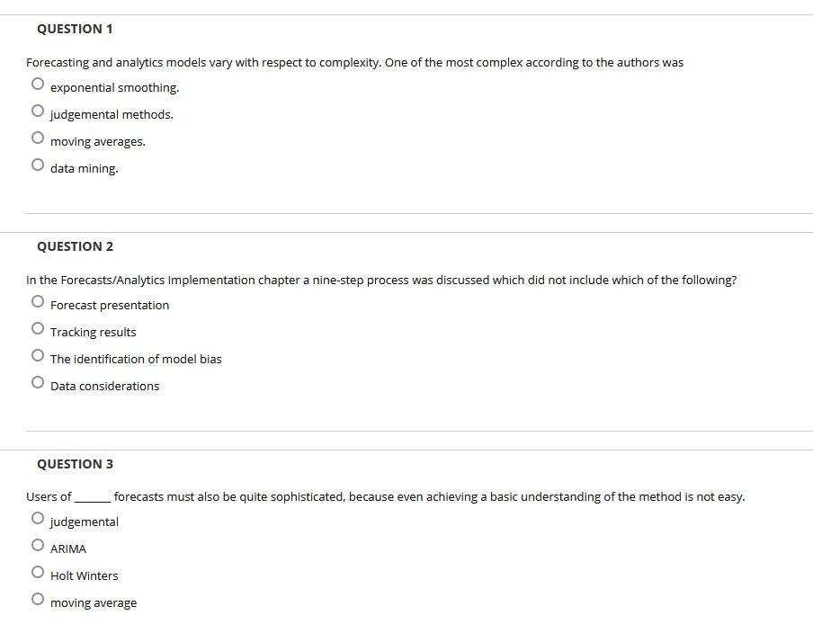813x633 pixels.
Task: Click the 'data mining.' option label text
Action: coord(84,168)
